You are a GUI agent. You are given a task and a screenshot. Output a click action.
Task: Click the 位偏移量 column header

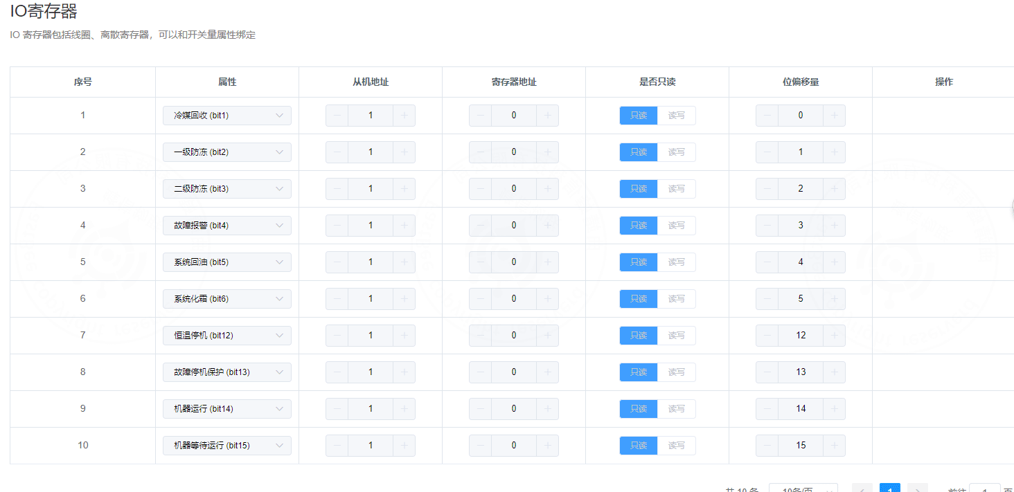(x=801, y=82)
